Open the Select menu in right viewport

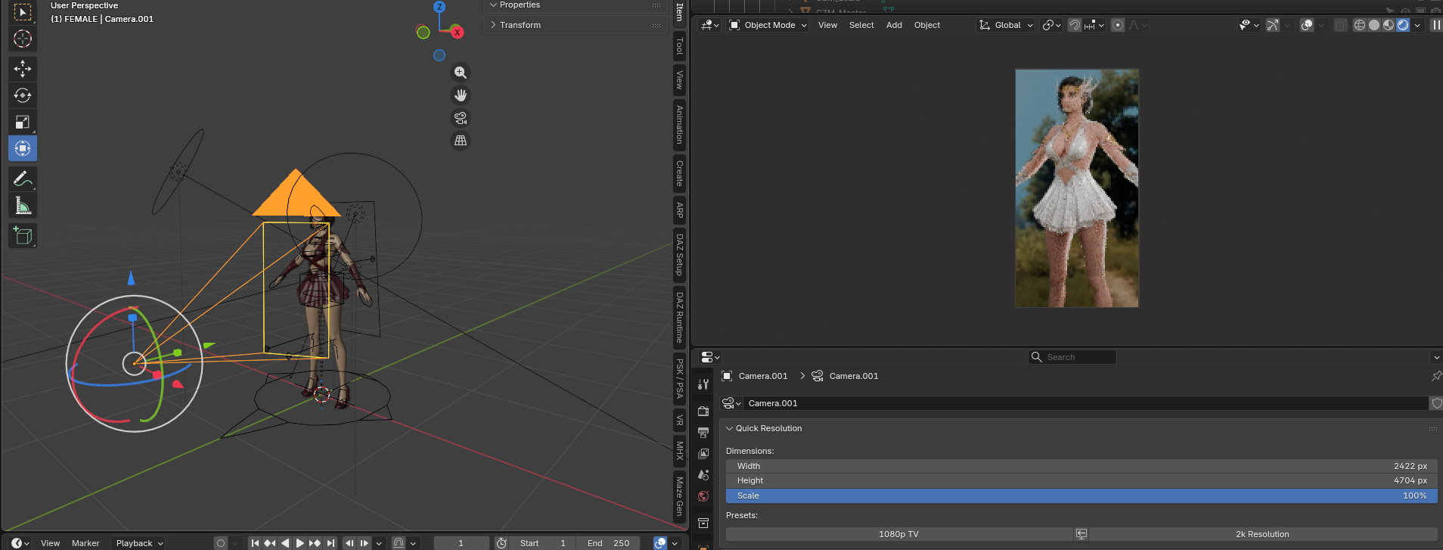tap(861, 25)
